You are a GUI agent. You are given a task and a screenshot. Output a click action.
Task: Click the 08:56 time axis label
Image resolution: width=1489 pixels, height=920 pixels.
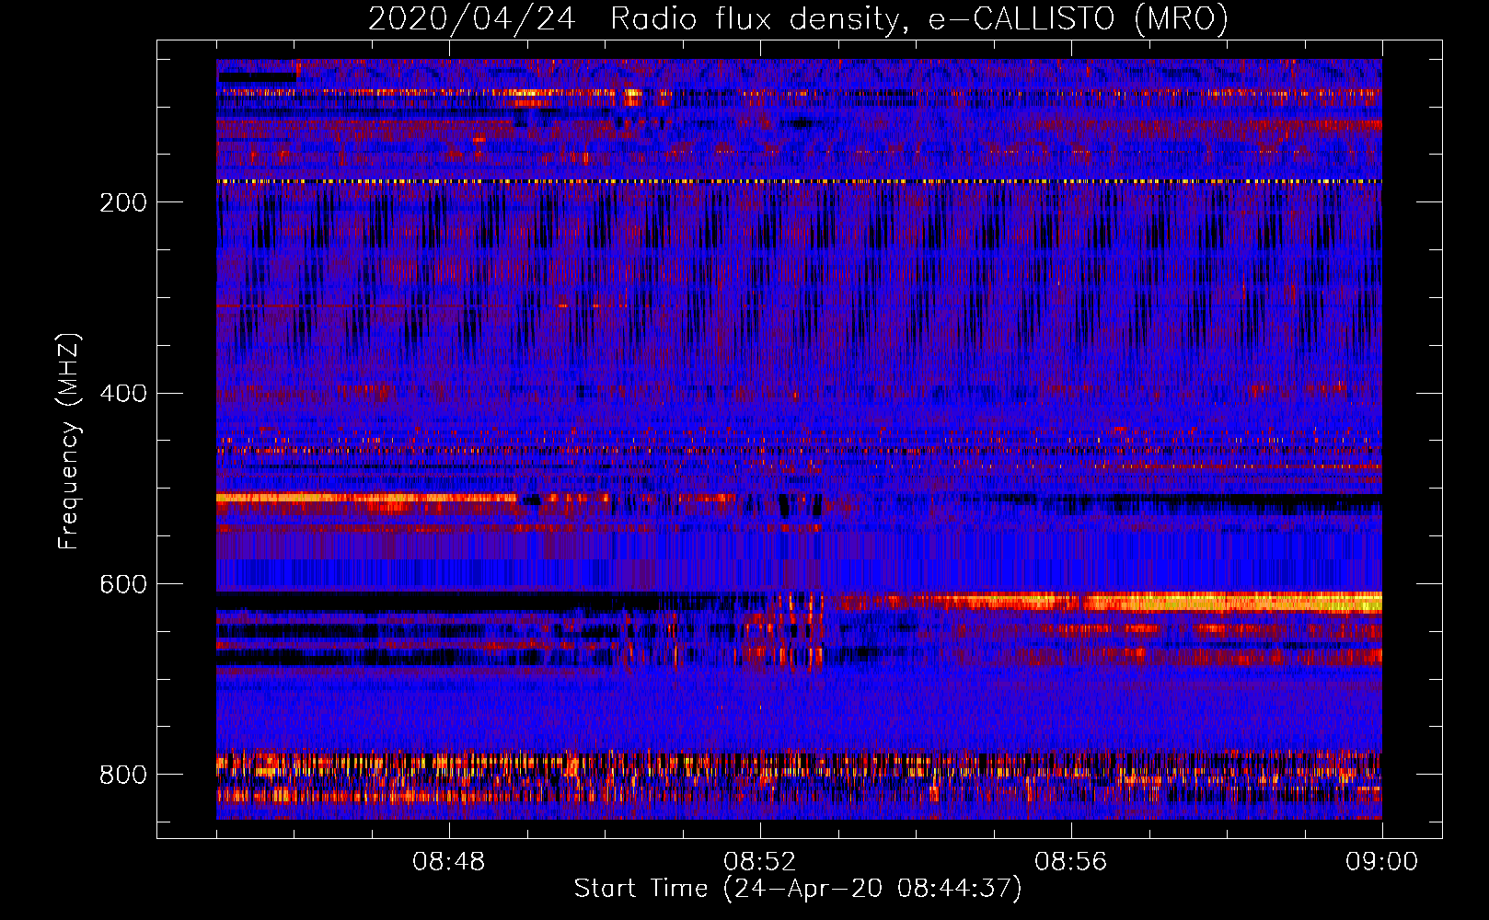click(1071, 862)
